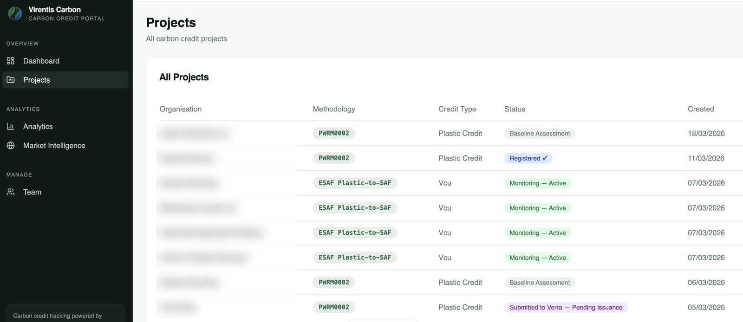Screen dimensions: 743x322
Task: Select the Projects folder icon in sidebar
Action: tap(11, 80)
